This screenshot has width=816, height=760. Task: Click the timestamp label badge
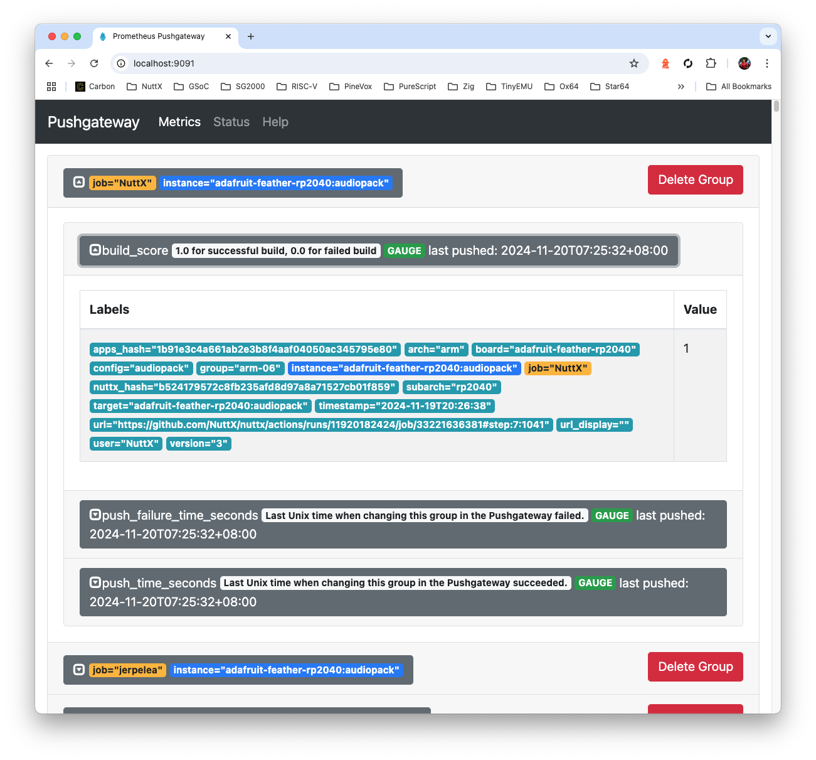pos(405,406)
